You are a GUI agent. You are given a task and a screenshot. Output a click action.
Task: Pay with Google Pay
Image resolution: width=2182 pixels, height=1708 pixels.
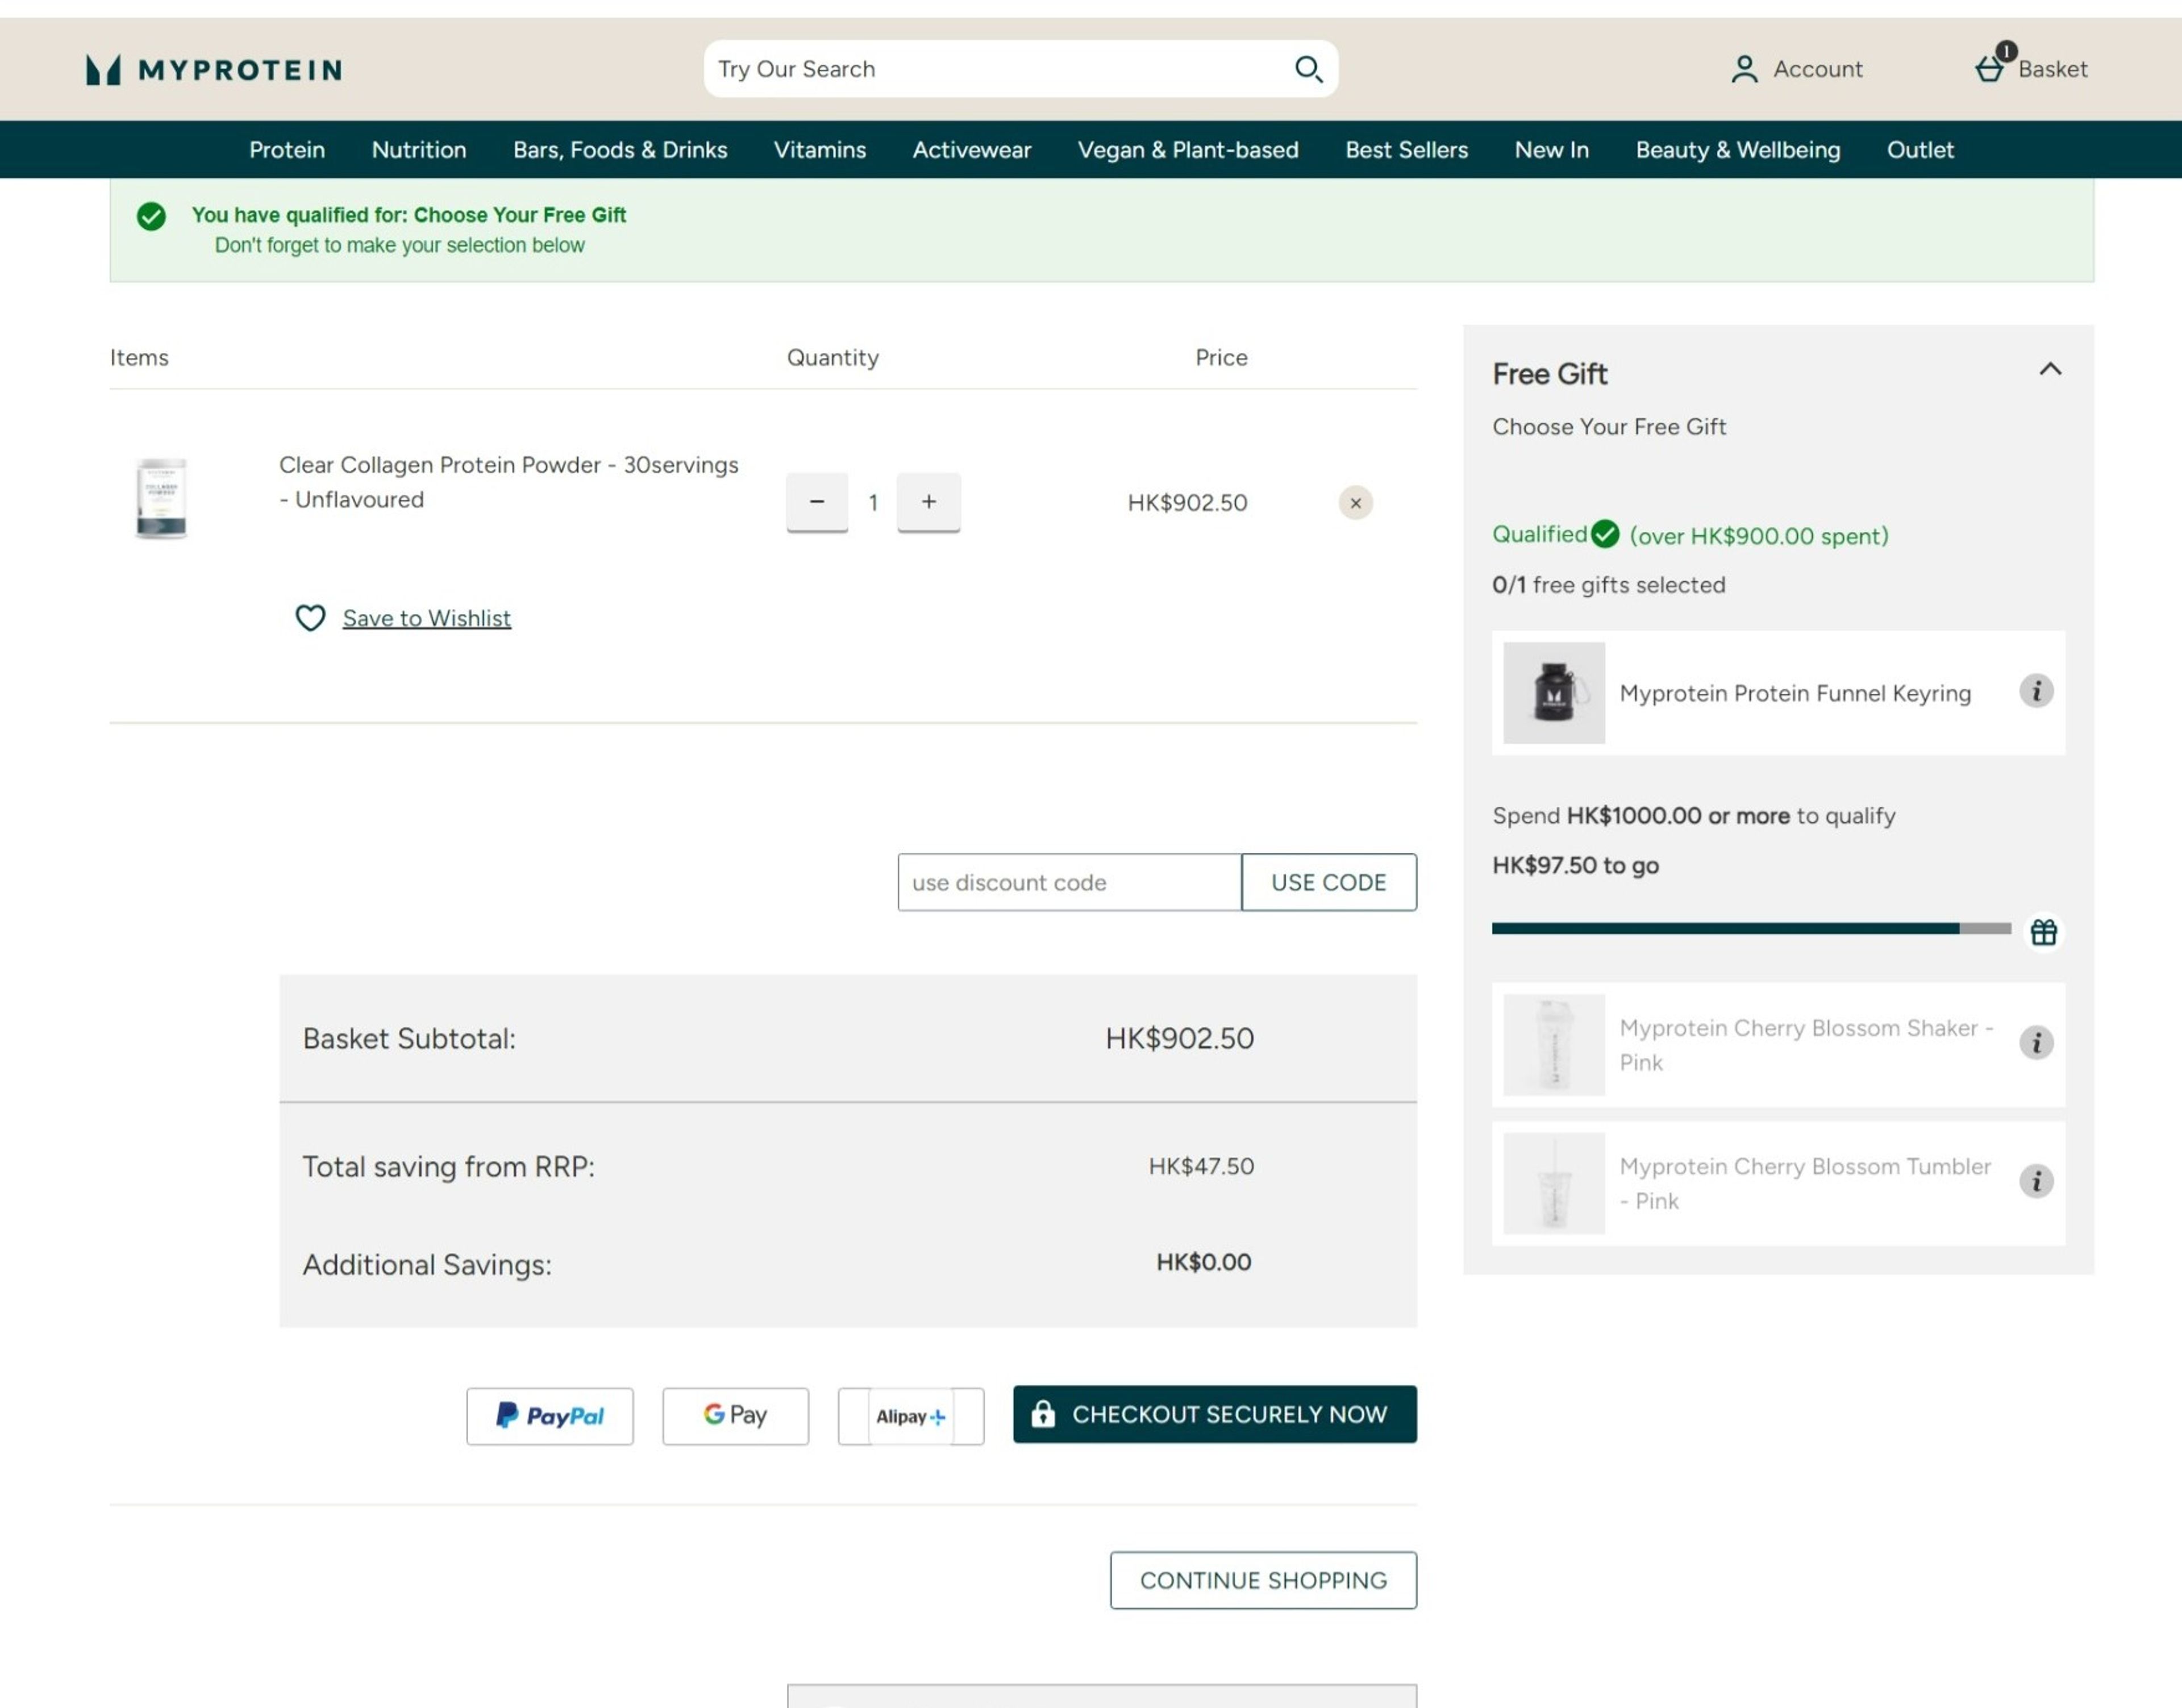pos(735,1416)
